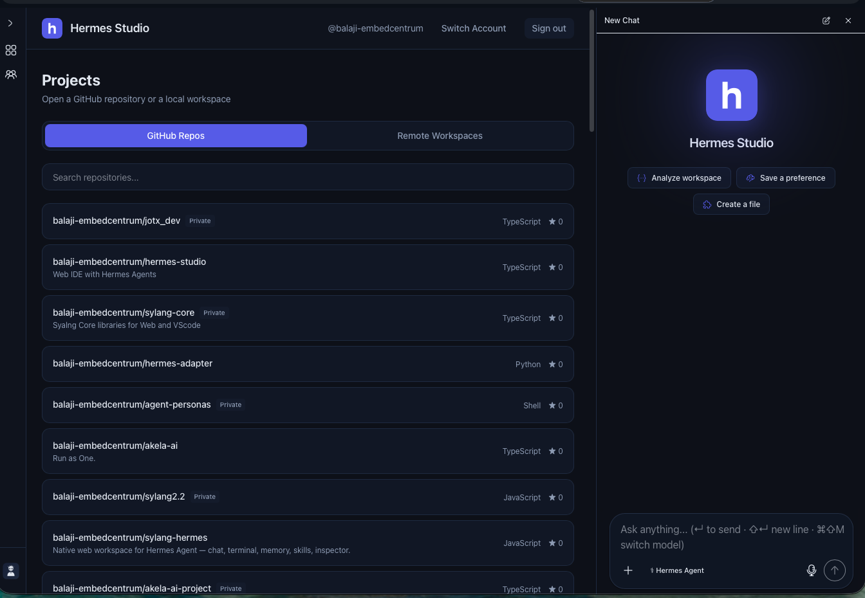Click the Create a file suggestion

coord(731,204)
